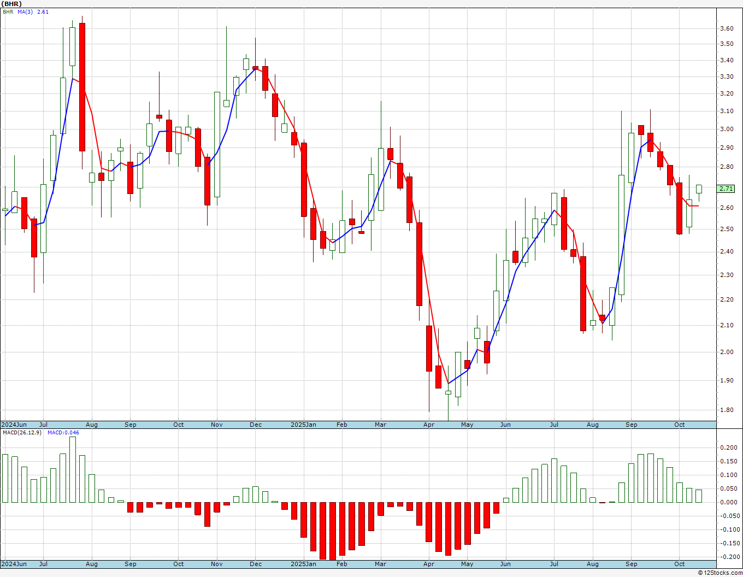Click Feb on the MACD panel date axis

342,564
